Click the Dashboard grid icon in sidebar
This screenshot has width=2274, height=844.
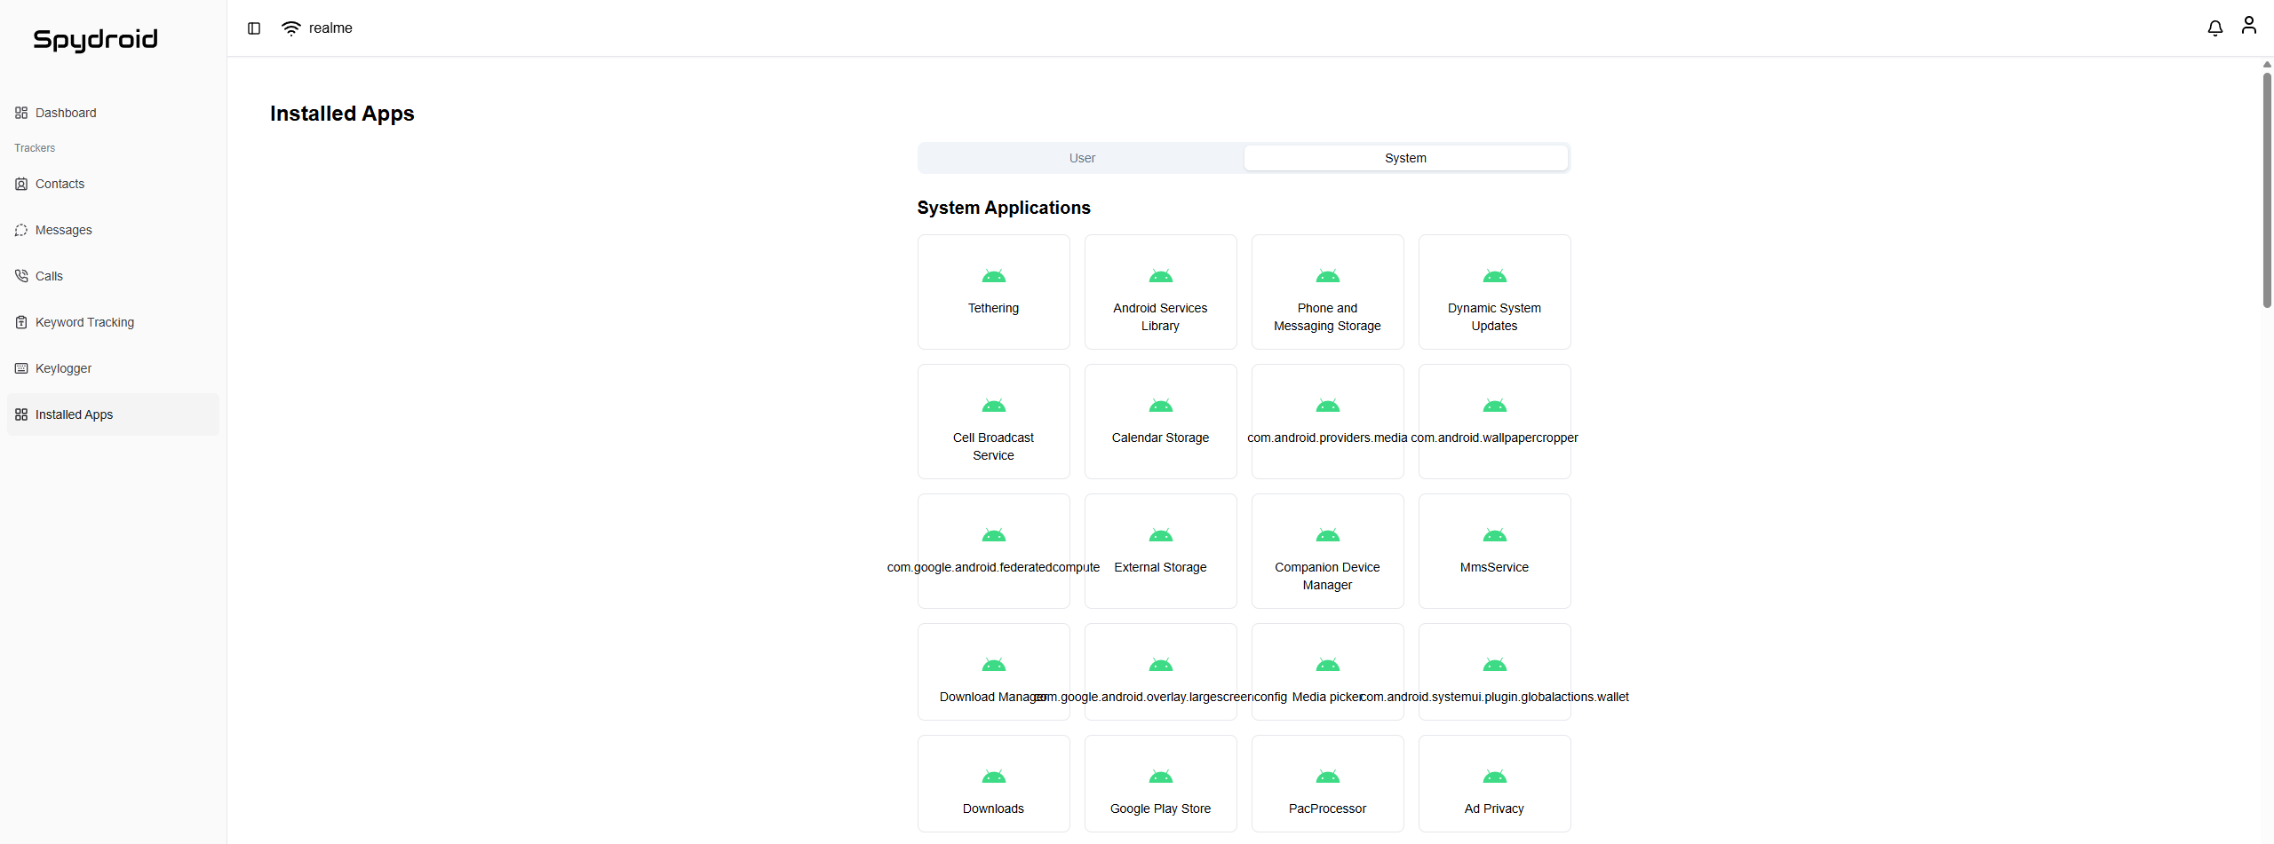(21, 113)
